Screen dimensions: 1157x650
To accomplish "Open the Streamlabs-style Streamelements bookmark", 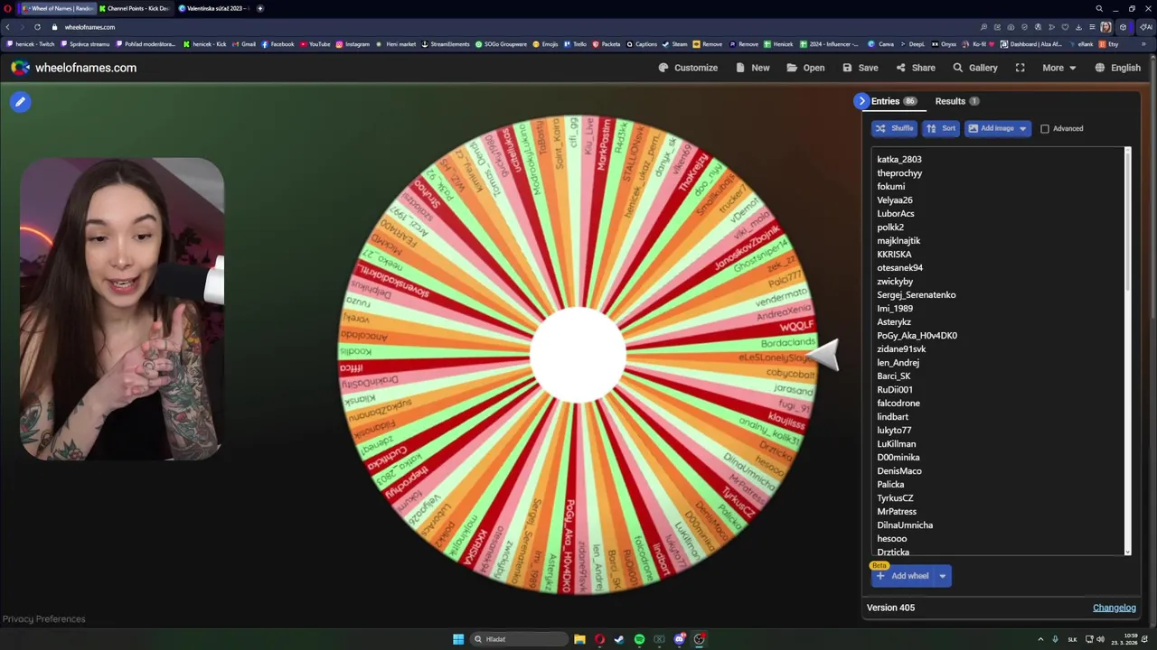I will pyautogui.click(x=446, y=44).
